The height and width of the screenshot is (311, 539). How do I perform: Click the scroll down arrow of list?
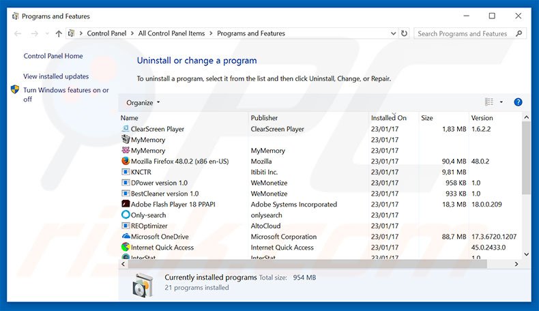tap(526, 254)
